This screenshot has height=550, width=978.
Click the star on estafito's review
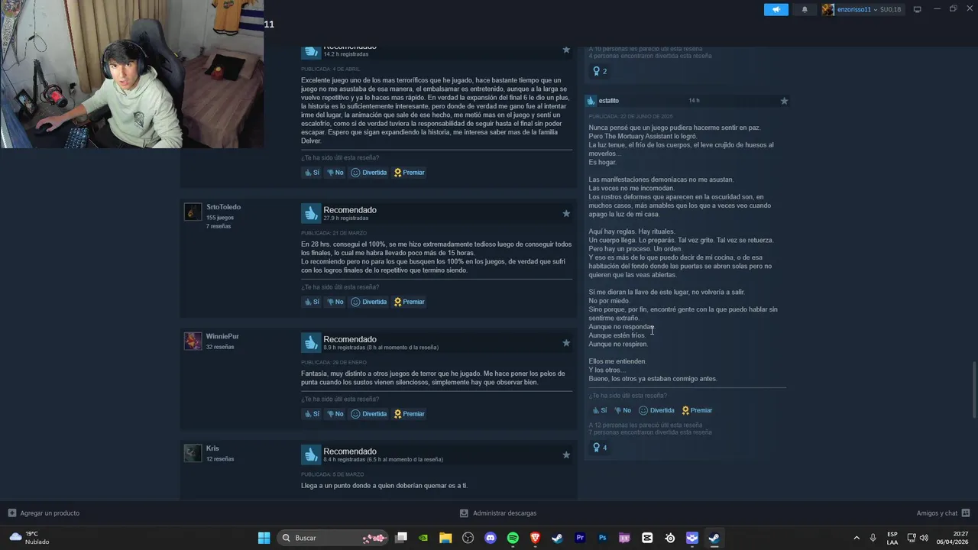pos(784,100)
